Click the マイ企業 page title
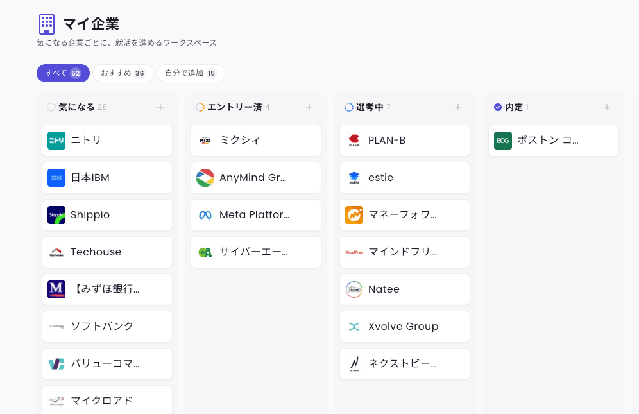The height and width of the screenshot is (414, 639). point(91,24)
